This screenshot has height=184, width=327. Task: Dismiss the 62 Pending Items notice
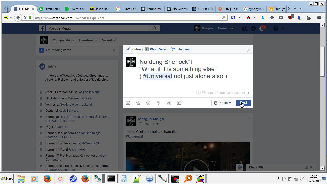pyautogui.click(x=114, y=50)
